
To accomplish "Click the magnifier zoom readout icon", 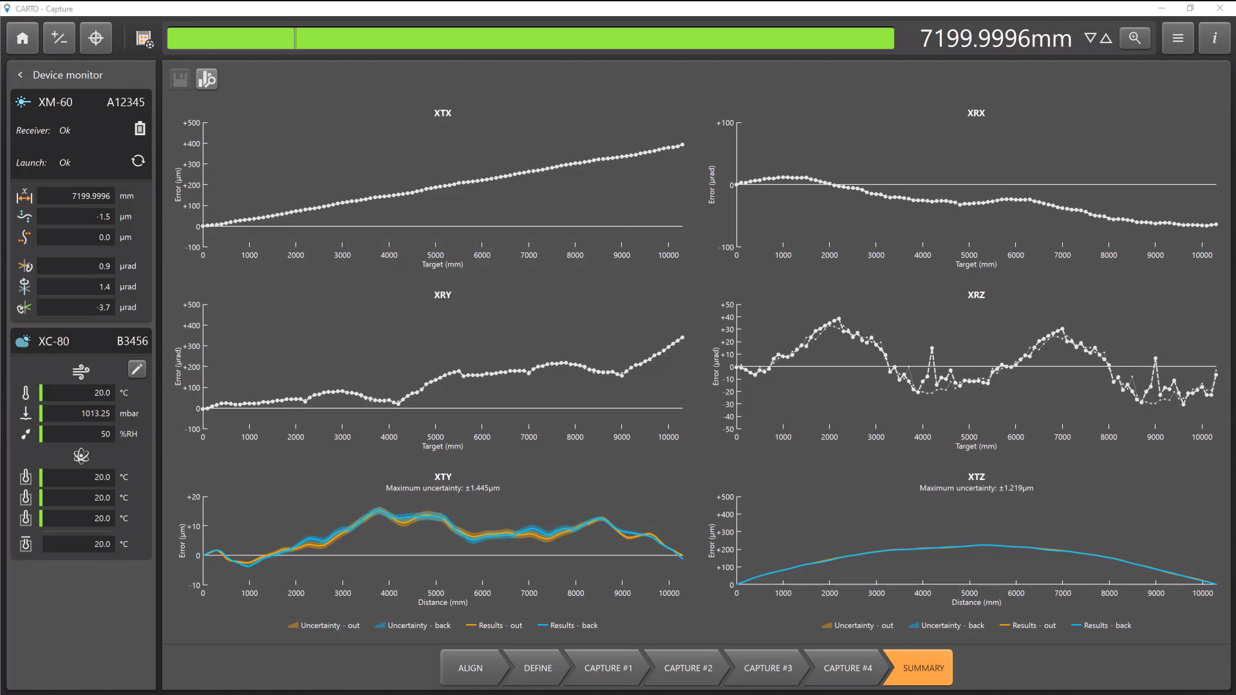I will 1135,39.
